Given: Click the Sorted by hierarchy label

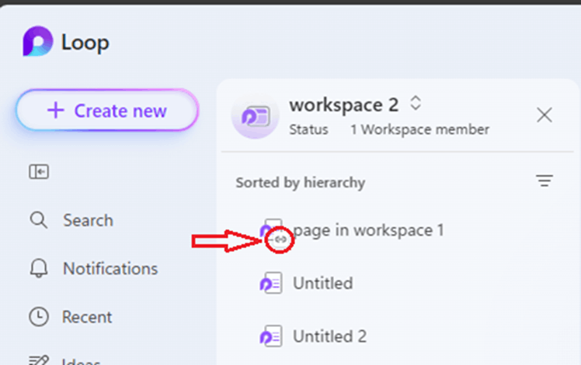Looking at the screenshot, I should pyautogui.click(x=301, y=182).
